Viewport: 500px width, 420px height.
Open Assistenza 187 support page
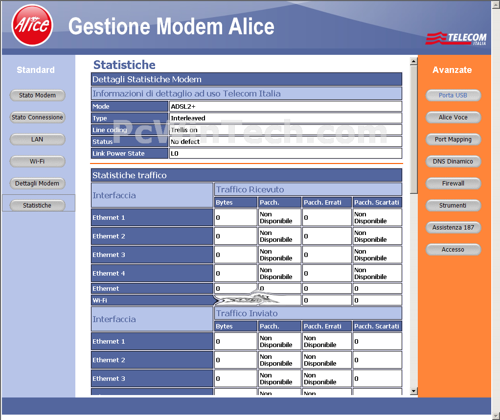(453, 227)
